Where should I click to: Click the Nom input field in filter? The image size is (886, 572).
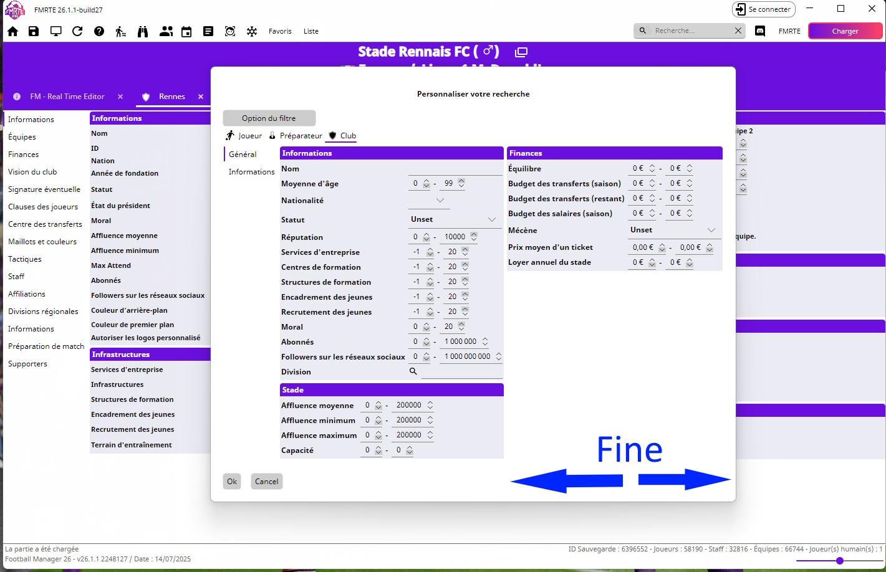tap(455, 169)
